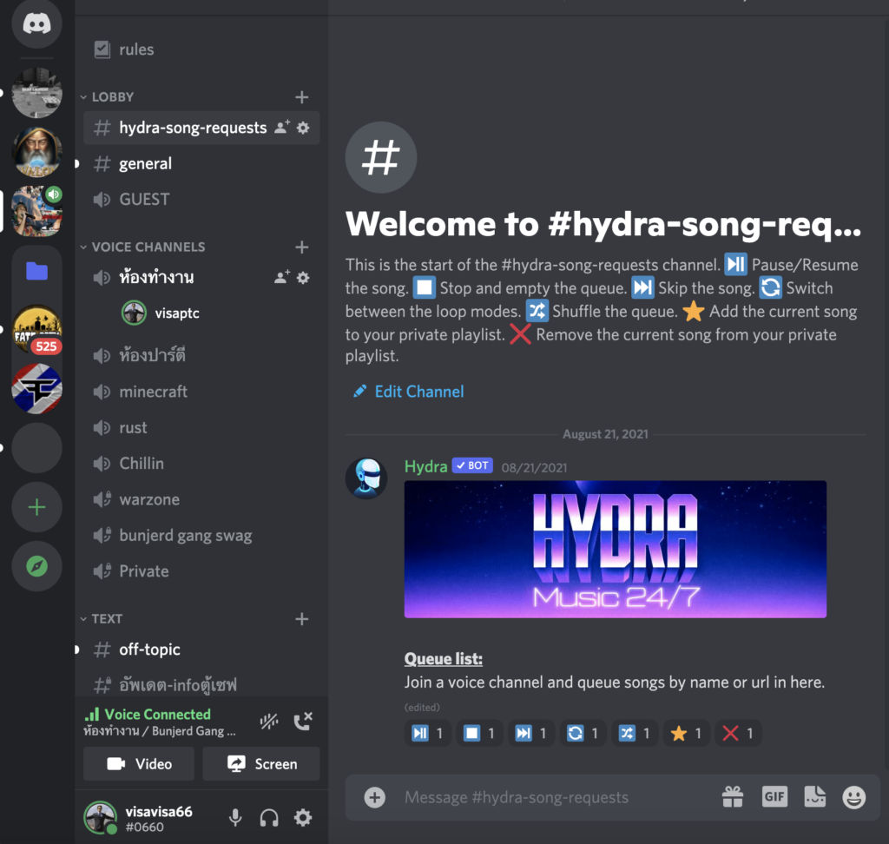Image resolution: width=889 pixels, height=844 pixels.
Task: Invite people to ห้องทำงาน voice channel
Action: point(282,277)
